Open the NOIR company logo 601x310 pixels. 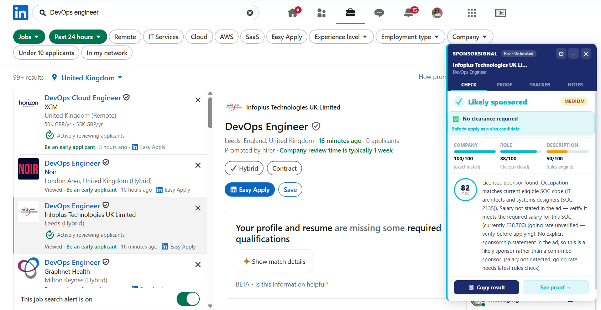[28, 169]
